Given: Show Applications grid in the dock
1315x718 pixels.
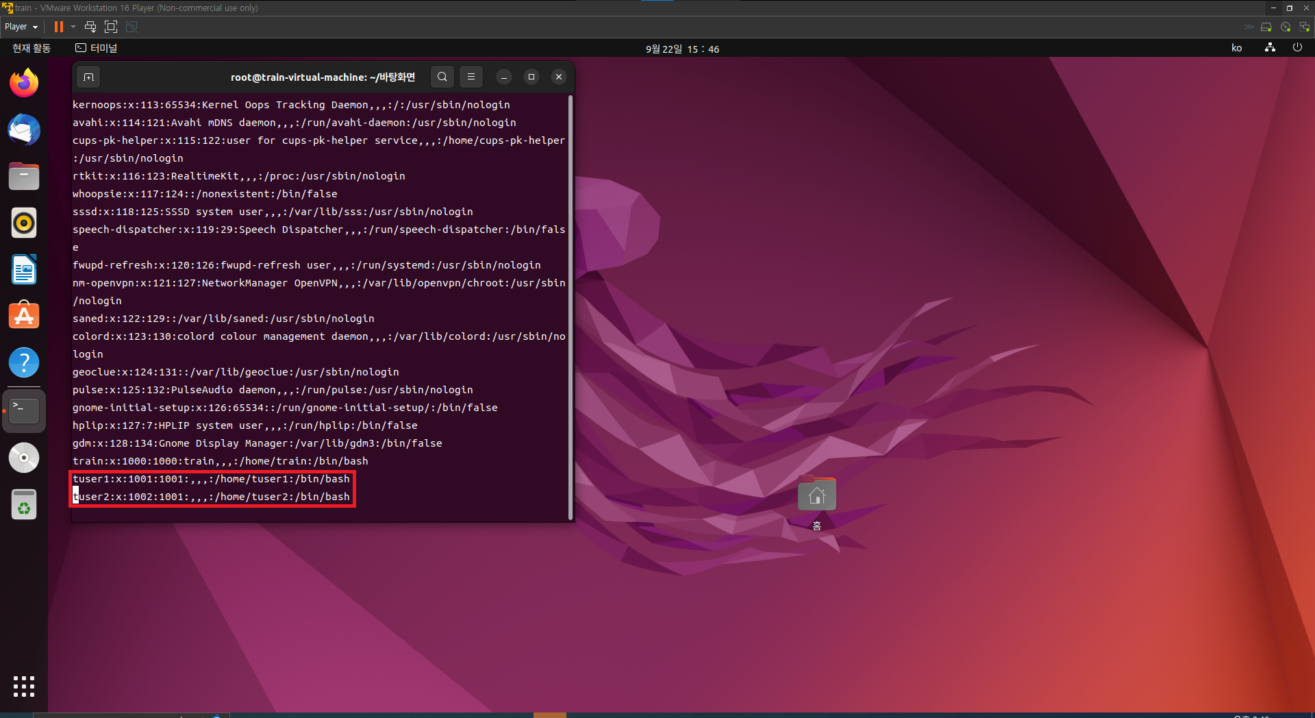Looking at the screenshot, I should pos(24,686).
